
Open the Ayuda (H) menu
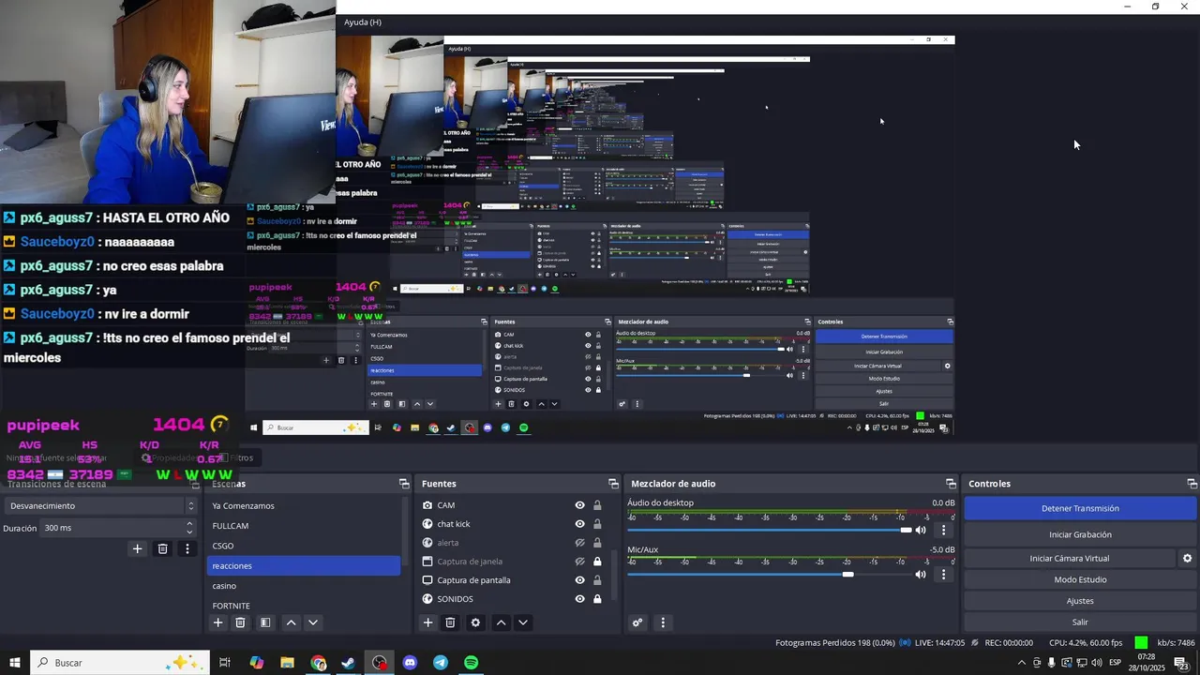[362, 22]
